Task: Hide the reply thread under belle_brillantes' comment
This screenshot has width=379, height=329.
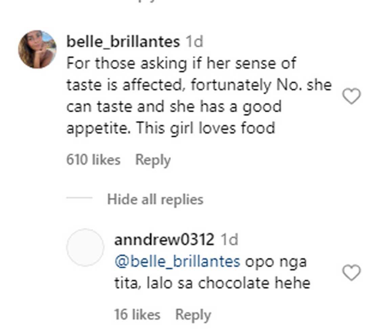Action: click(156, 199)
